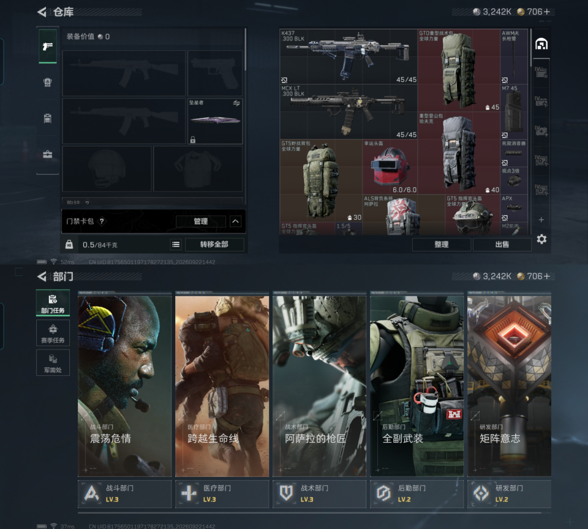Viewport: 588px width, 529px height.
Task: Select the ALS背负系统 阿萨拉 item
Action: pos(404,215)
